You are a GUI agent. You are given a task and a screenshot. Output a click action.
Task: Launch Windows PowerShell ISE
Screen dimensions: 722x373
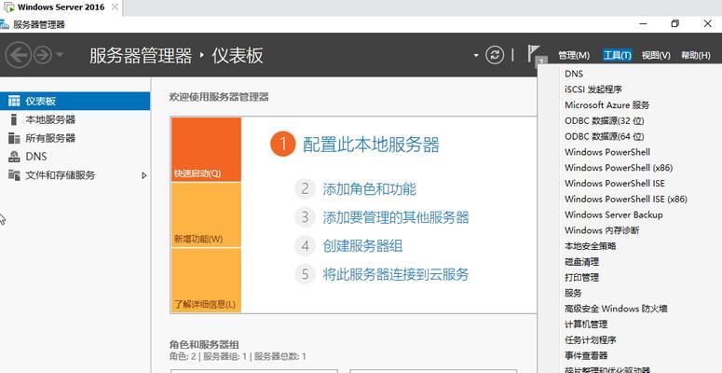coord(615,183)
